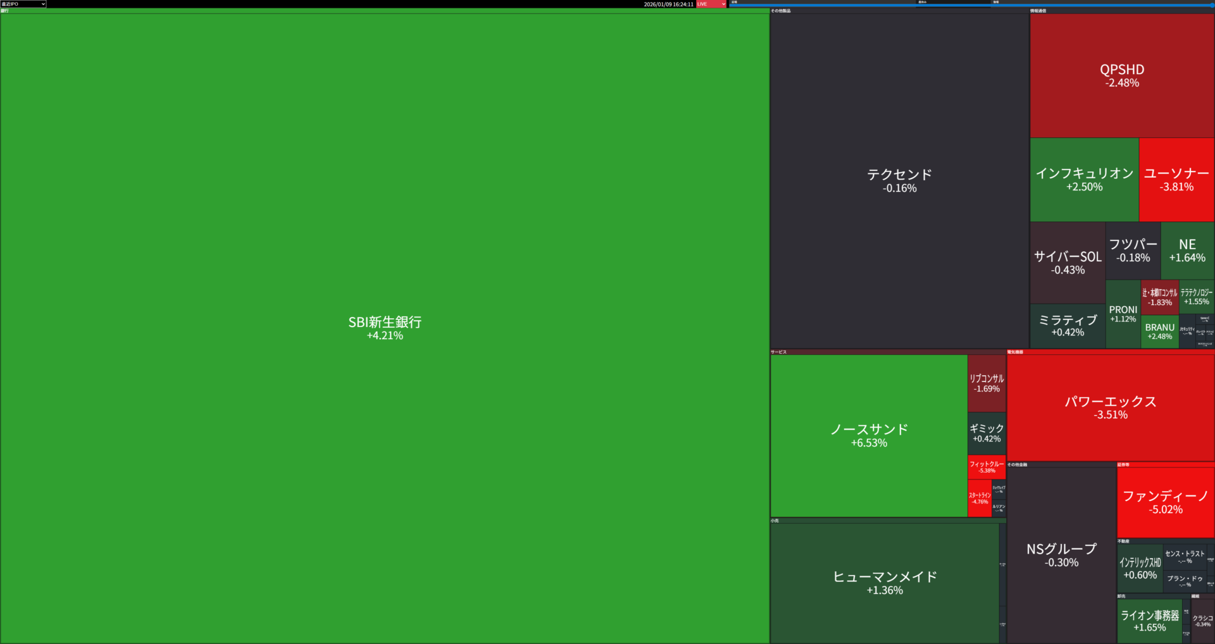Viewport: 1215px width, 644px height.
Task: Click the SBI新生銀行 treemap tile
Action: [x=385, y=328]
